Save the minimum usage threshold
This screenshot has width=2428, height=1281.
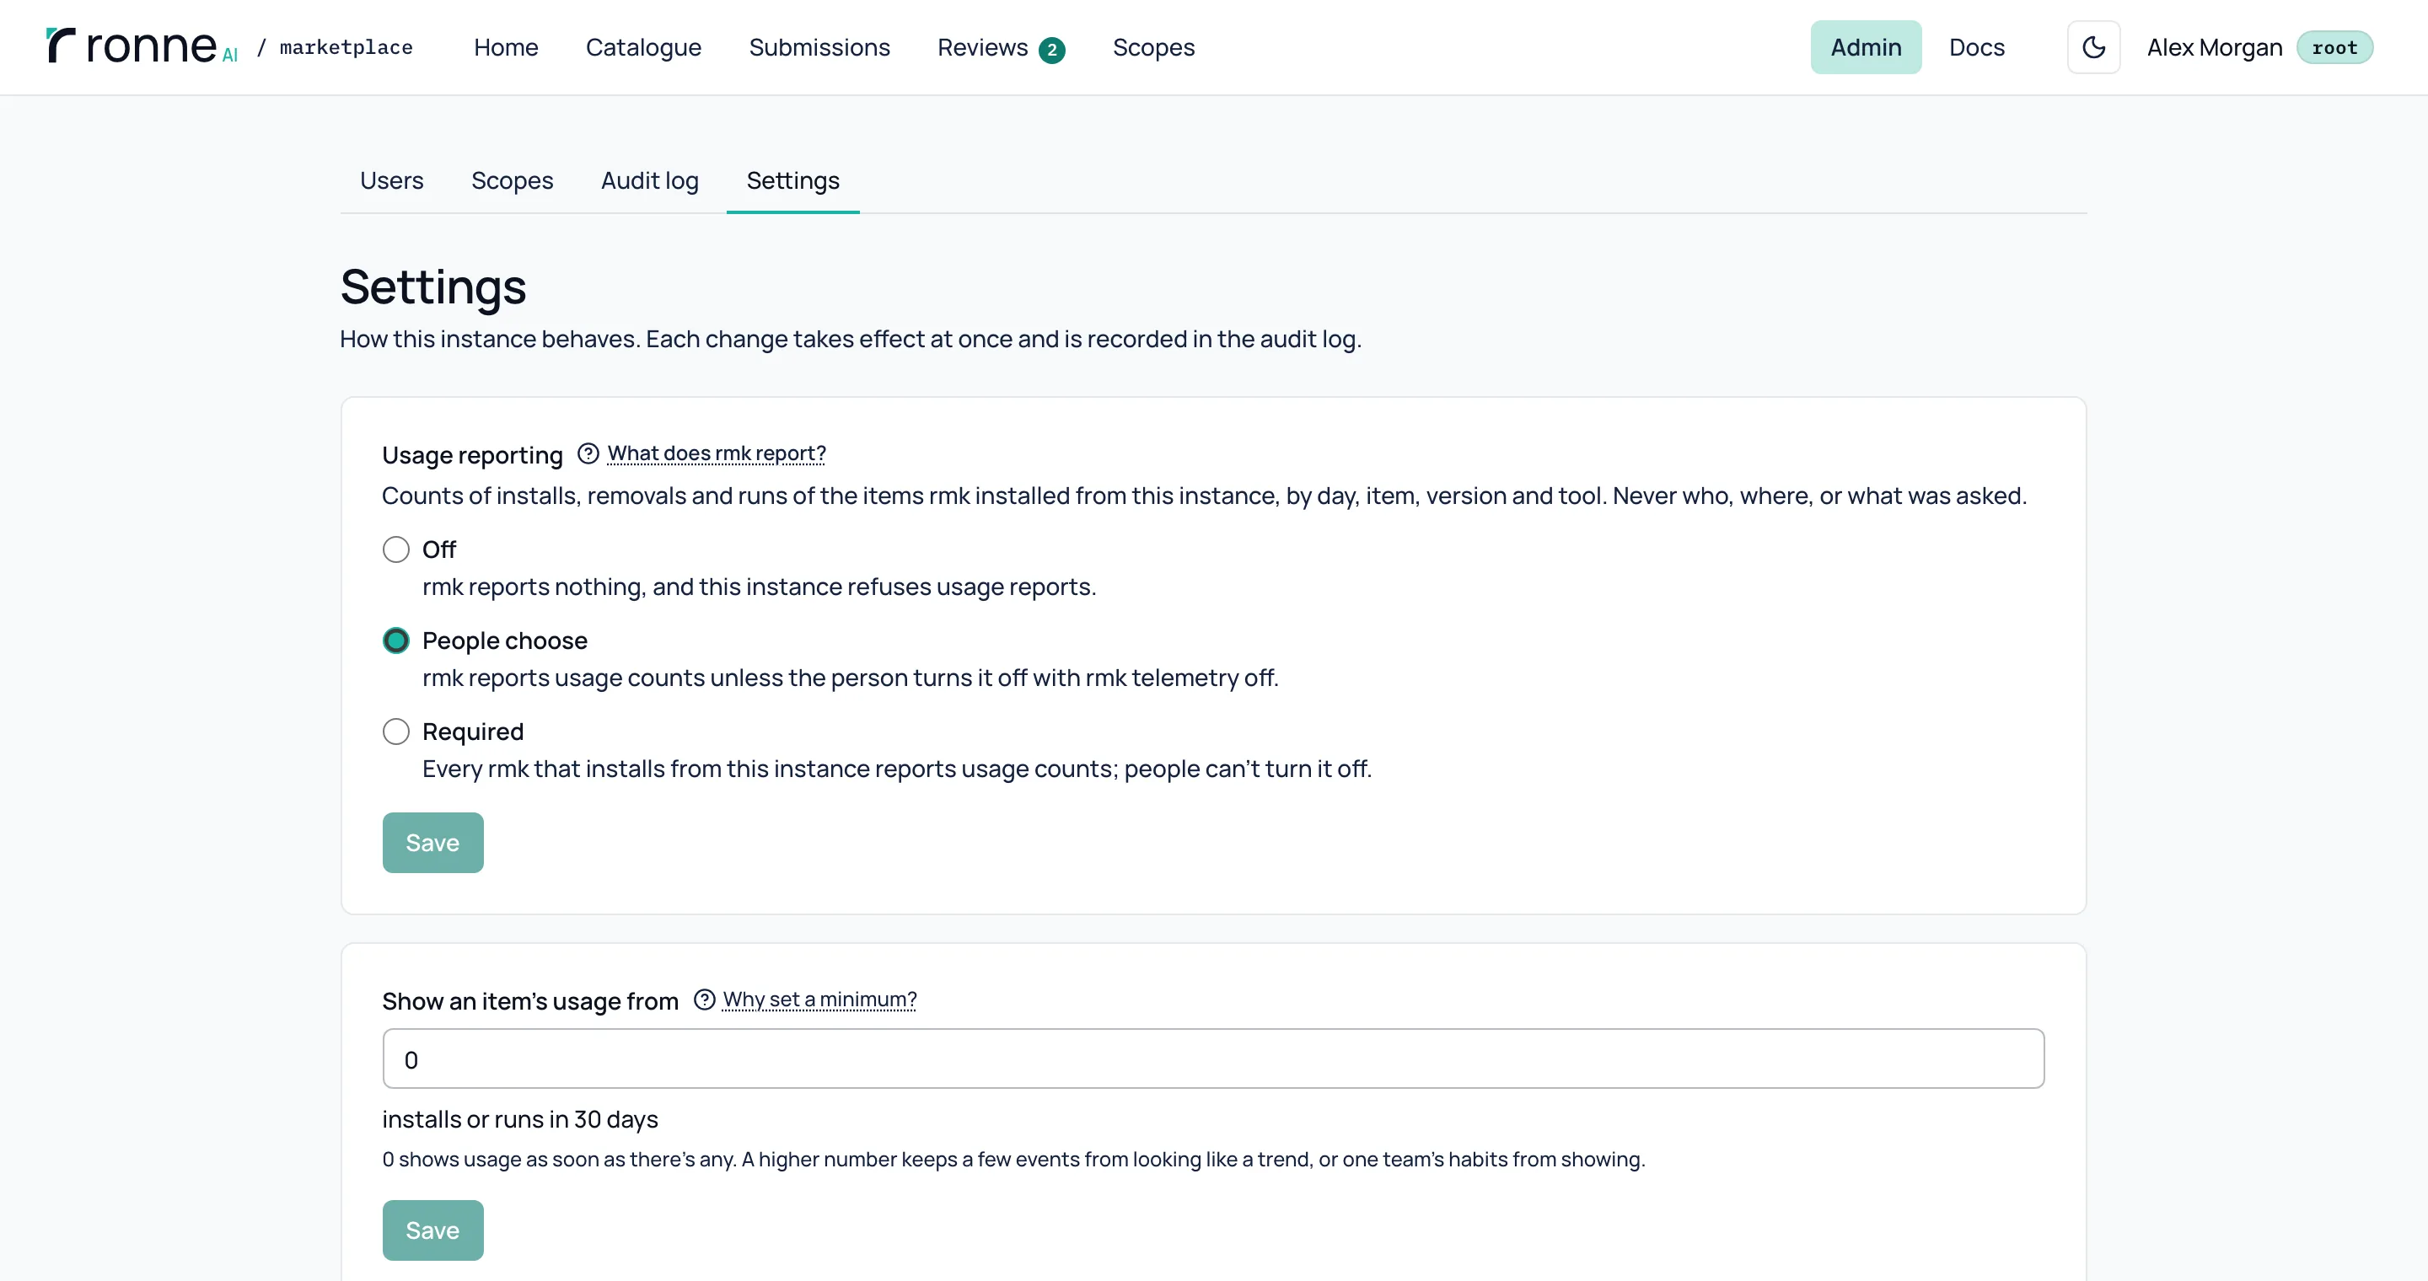coord(432,1230)
